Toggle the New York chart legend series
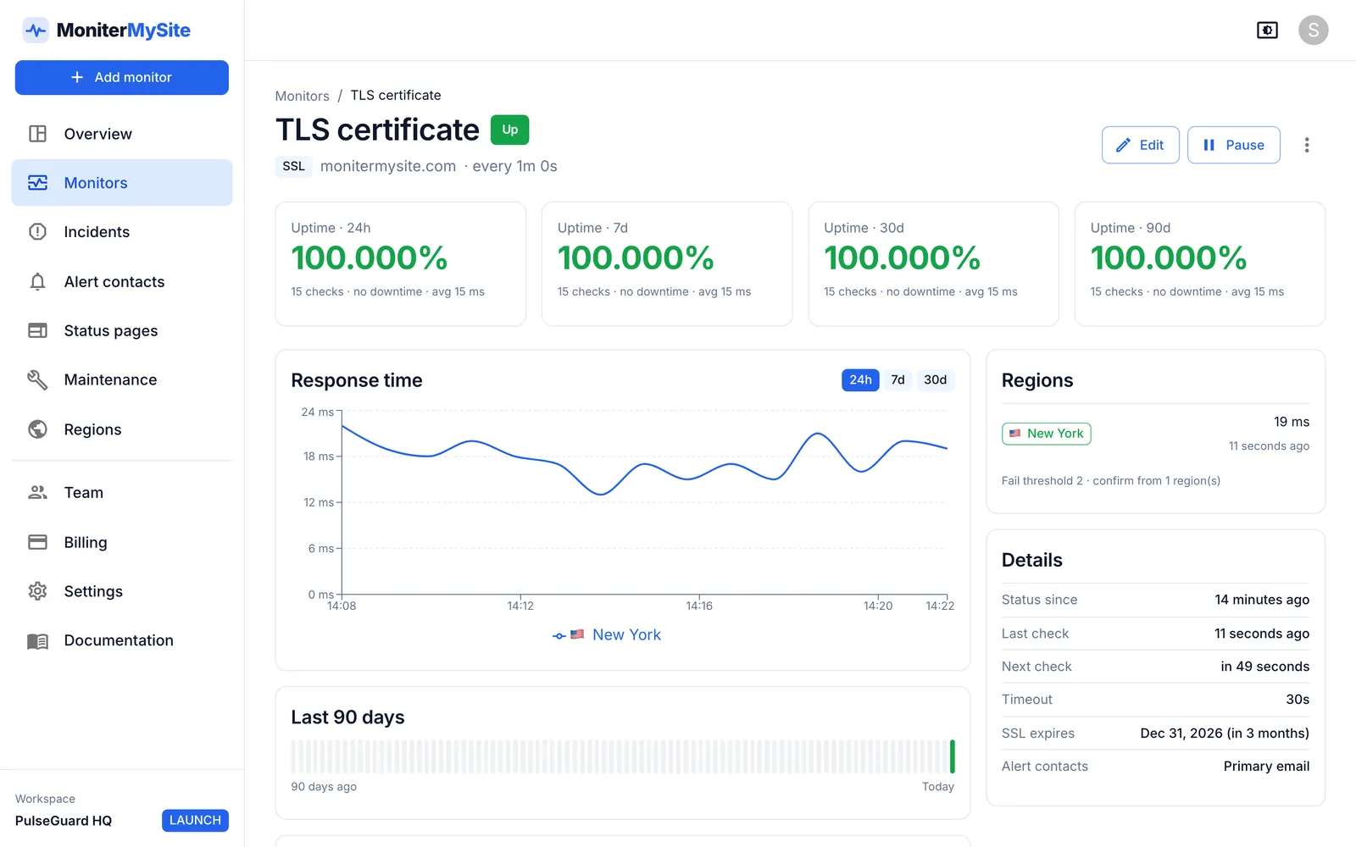Image resolution: width=1356 pixels, height=847 pixels. click(606, 634)
